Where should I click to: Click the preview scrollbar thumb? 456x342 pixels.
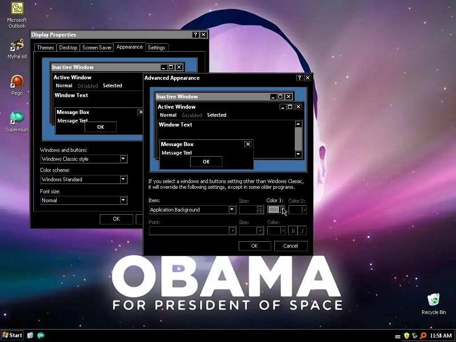point(298,139)
